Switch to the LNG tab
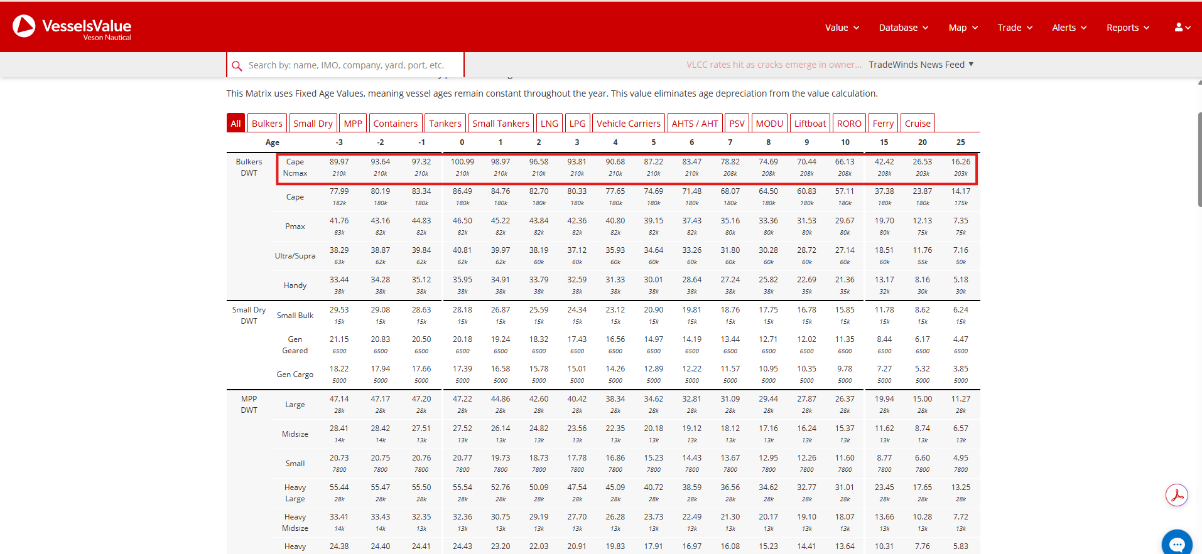The height and width of the screenshot is (554, 1202). coord(550,123)
